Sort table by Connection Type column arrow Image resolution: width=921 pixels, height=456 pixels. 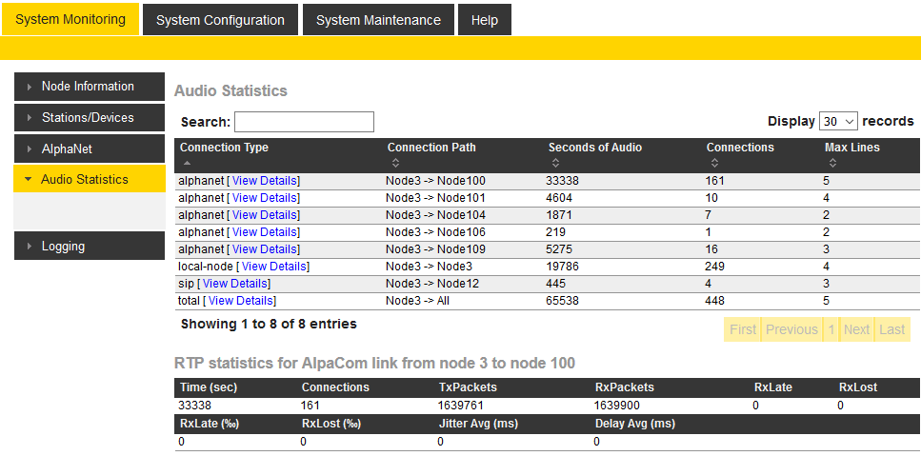tap(186, 163)
